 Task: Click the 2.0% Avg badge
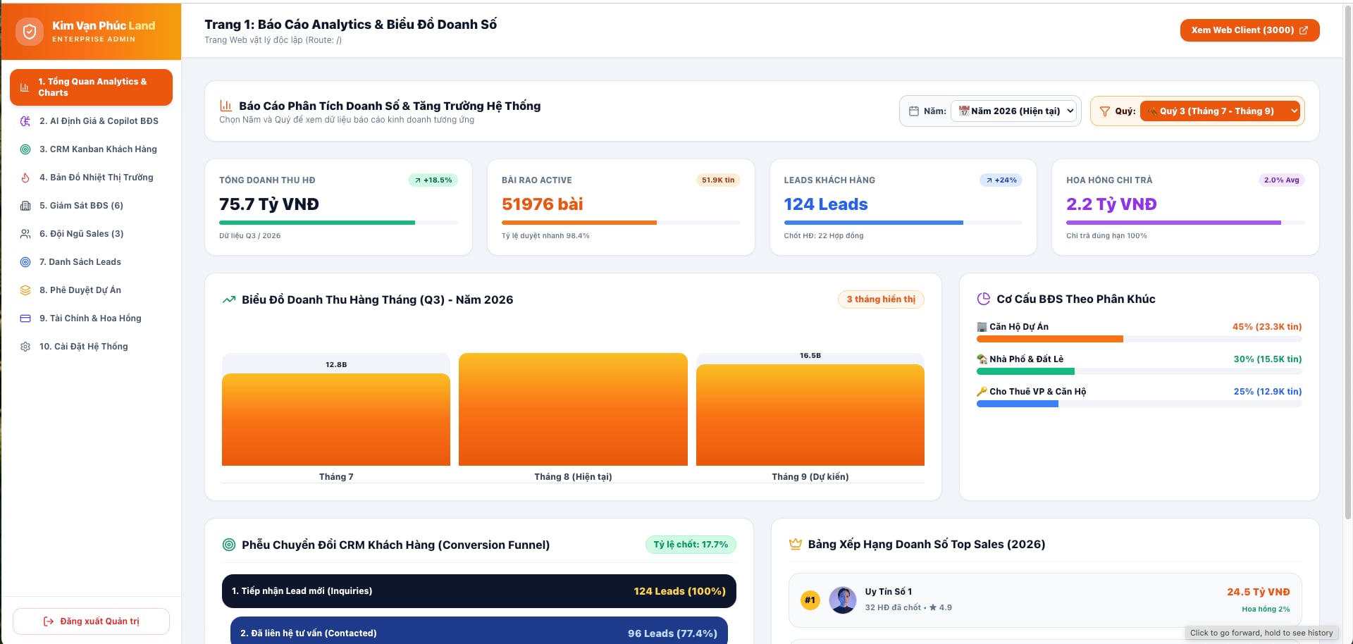click(x=1281, y=180)
